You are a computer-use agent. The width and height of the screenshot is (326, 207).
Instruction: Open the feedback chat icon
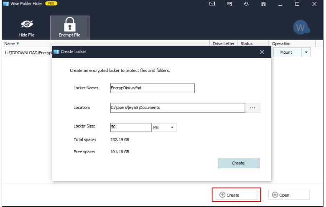pyautogui.click(x=229, y=4)
